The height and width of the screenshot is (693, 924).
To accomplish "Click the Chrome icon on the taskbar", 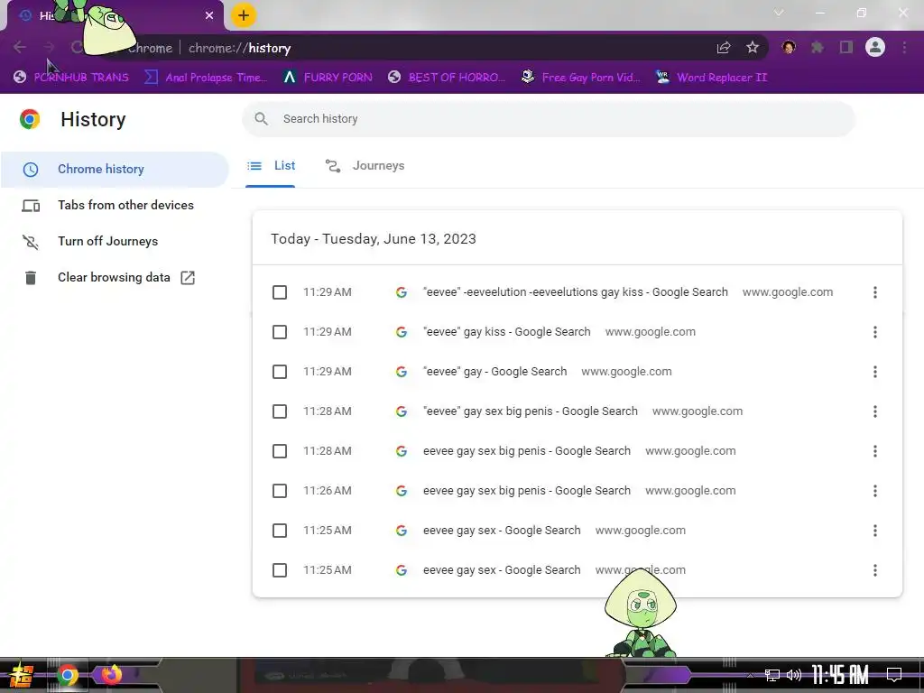I will pos(67,675).
